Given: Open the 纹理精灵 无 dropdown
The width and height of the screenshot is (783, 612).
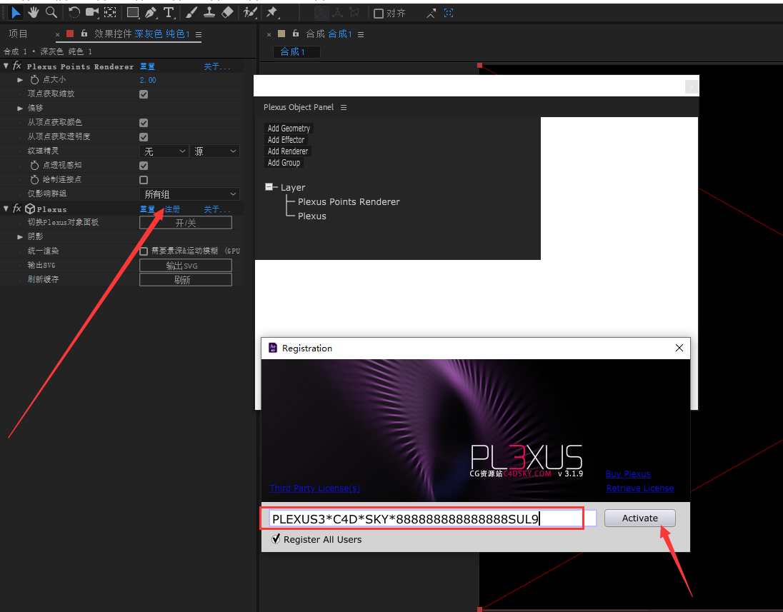Looking at the screenshot, I should pyautogui.click(x=164, y=151).
